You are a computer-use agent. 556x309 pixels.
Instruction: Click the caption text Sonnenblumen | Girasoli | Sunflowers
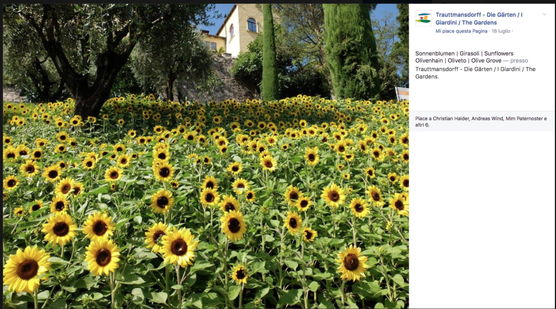pos(464,54)
